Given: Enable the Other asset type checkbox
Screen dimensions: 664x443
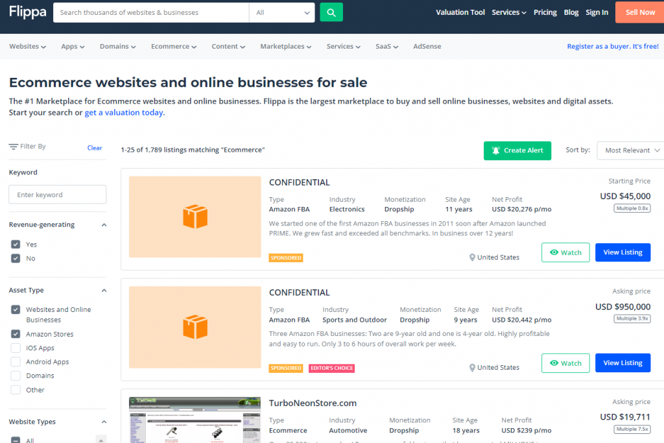Looking at the screenshot, I should click(16, 390).
